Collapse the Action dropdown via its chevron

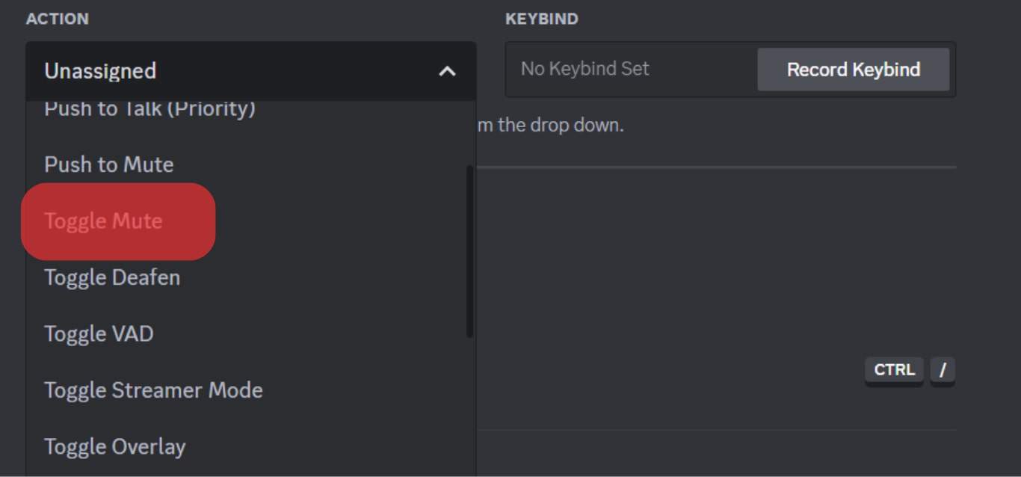point(448,71)
